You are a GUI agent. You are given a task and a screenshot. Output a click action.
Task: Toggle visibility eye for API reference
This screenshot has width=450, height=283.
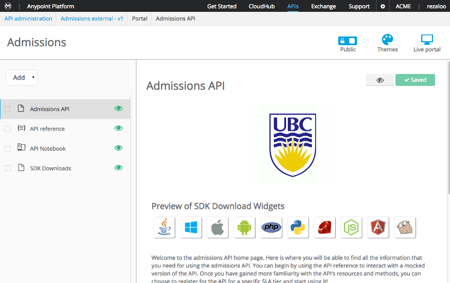tap(118, 128)
